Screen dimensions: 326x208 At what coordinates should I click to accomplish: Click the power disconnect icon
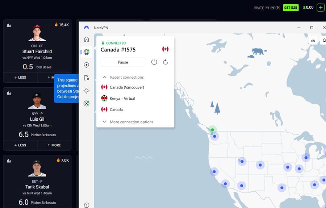pyautogui.click(x=154, y=62)
